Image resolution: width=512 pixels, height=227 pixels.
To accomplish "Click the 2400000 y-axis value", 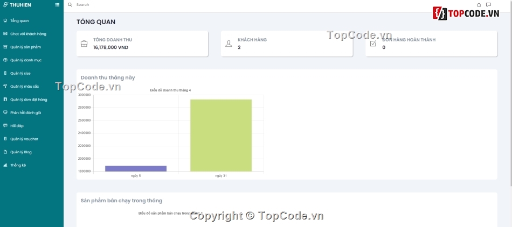I will coord(84,133).
